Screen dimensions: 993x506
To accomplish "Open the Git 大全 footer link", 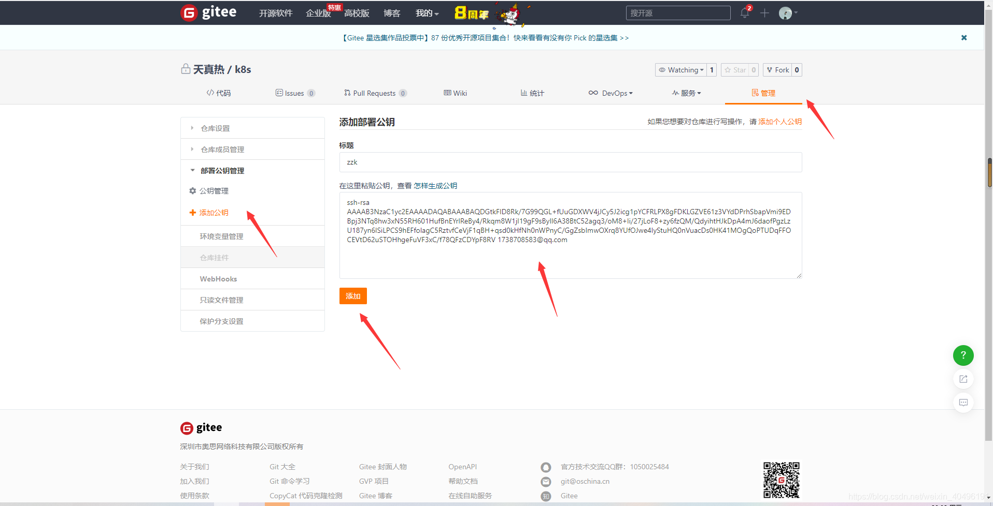I will coord(282,467).
